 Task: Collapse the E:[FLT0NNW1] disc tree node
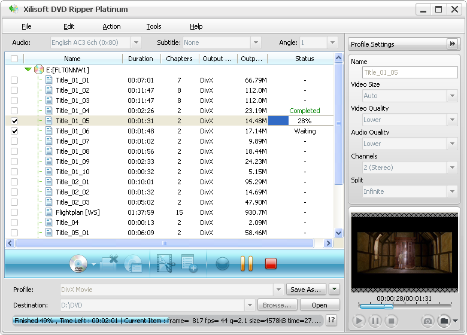point(28,70)
